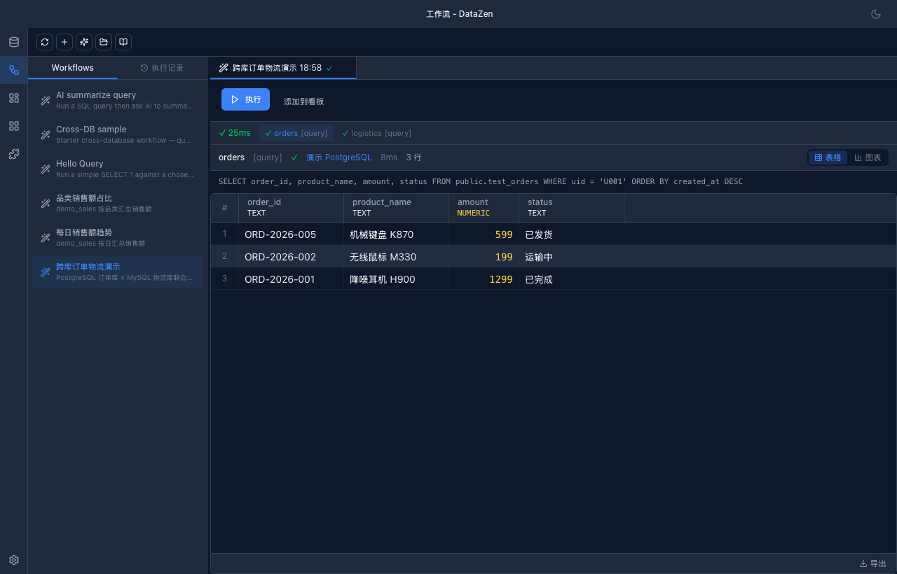Click the AI sparkle toolbar button
This screenshot has width=897, height=574.
[84, 42]
